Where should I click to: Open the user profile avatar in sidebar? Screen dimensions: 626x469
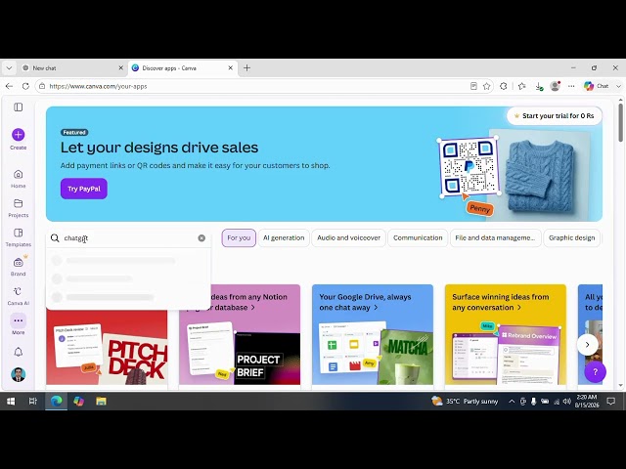coord(19,375)
